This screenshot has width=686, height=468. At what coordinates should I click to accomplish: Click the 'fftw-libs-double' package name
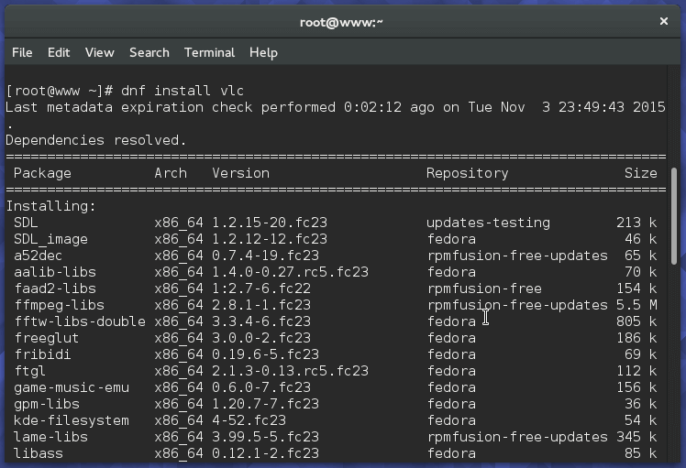pos(80,321)
